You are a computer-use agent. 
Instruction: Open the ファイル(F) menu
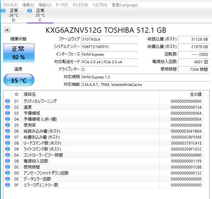(10, 5)
